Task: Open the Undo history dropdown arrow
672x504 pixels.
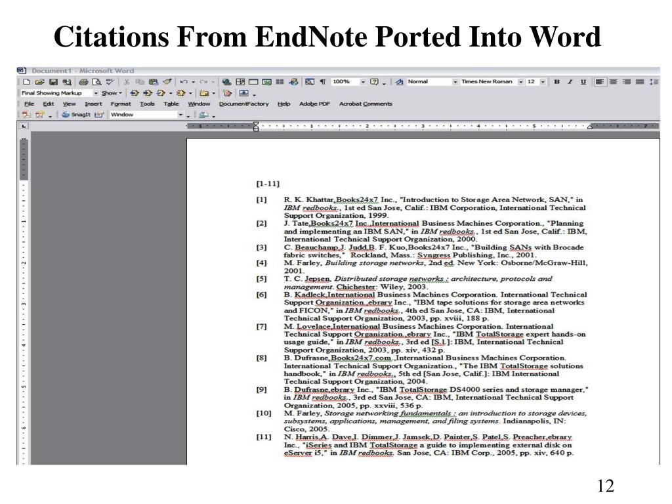Action: (194, 82)
